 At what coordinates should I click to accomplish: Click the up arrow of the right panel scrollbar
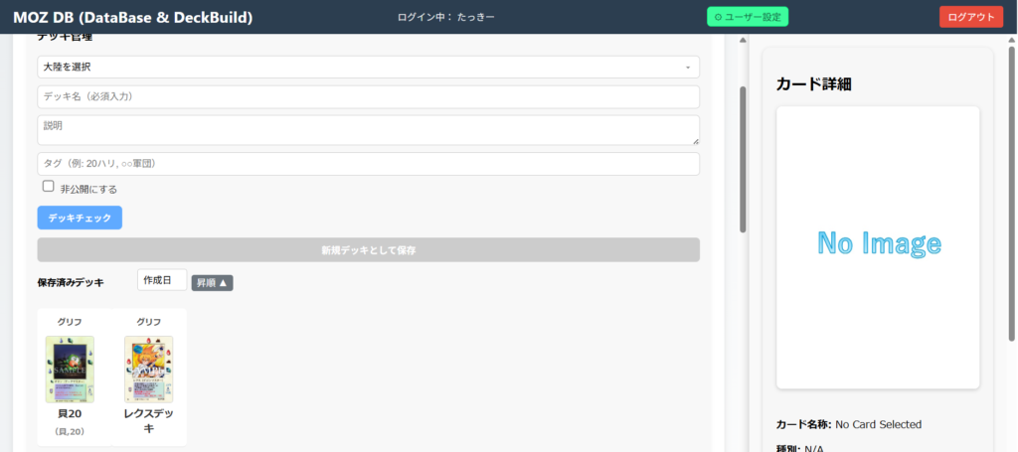(1012, 41)
